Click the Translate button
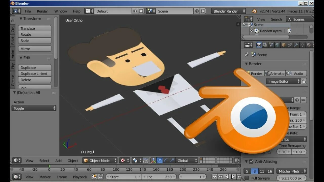324x182 pixels. (34, 28)
